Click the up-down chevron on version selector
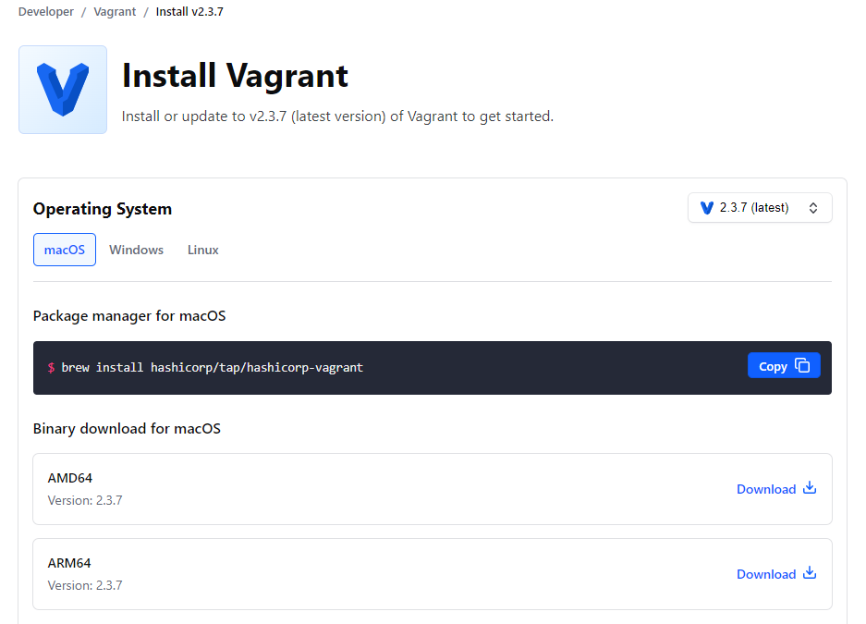 point(812,207)
